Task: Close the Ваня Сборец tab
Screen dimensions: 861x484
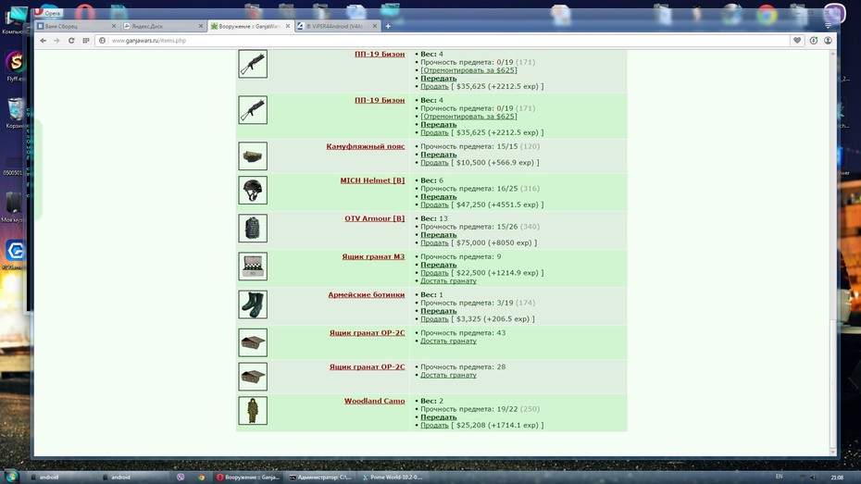Action: (114, 26)
